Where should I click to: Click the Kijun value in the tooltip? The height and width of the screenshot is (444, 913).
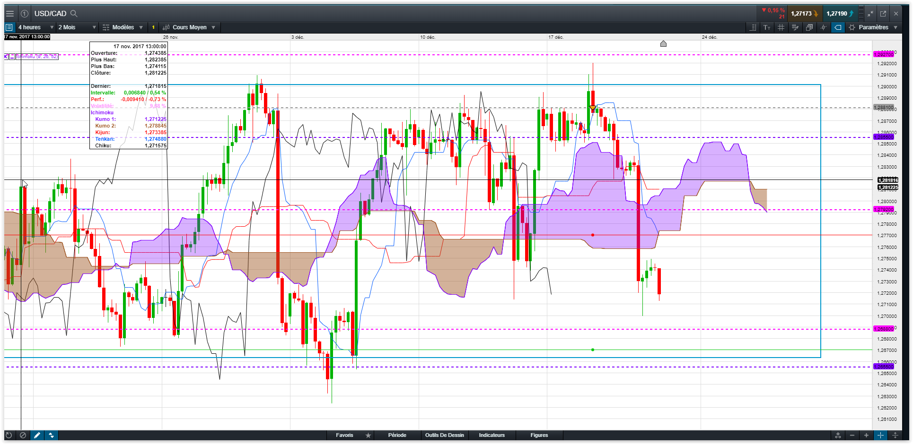pyautogui.click(x=155, y=132)
